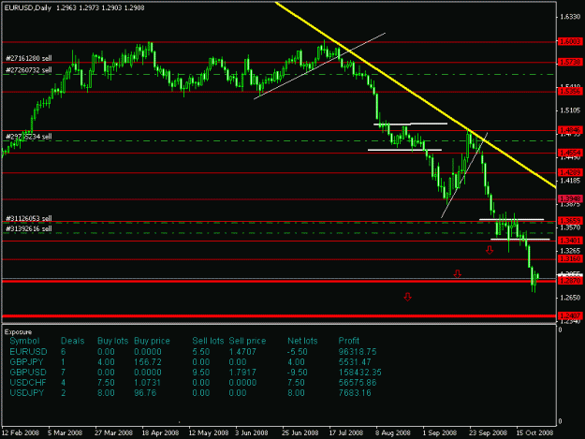585x439 pixels.
Task: Click the GBPJPY buy price 156.72
Action: pos(148,362)
